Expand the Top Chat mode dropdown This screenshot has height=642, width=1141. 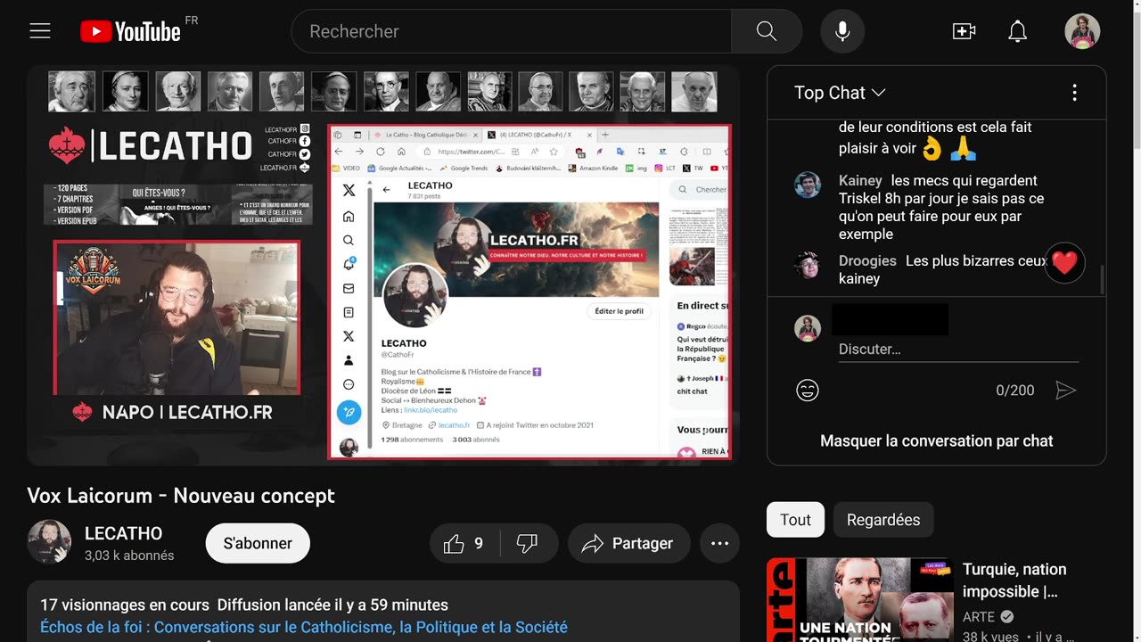840,93
